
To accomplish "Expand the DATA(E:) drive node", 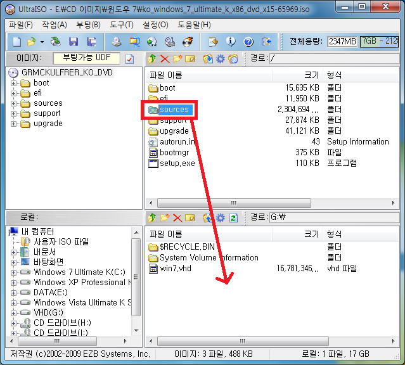I will (13, 293).
